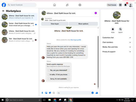Open the Groups icon in top navigation
The height and width of the screenshot is (102, 136).
click(x=80, y=5)
